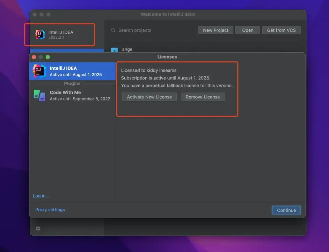Click the Code With Me plugin icon
Screen dimensions: 329x252
pyautogui.click(x=39, y=95)
